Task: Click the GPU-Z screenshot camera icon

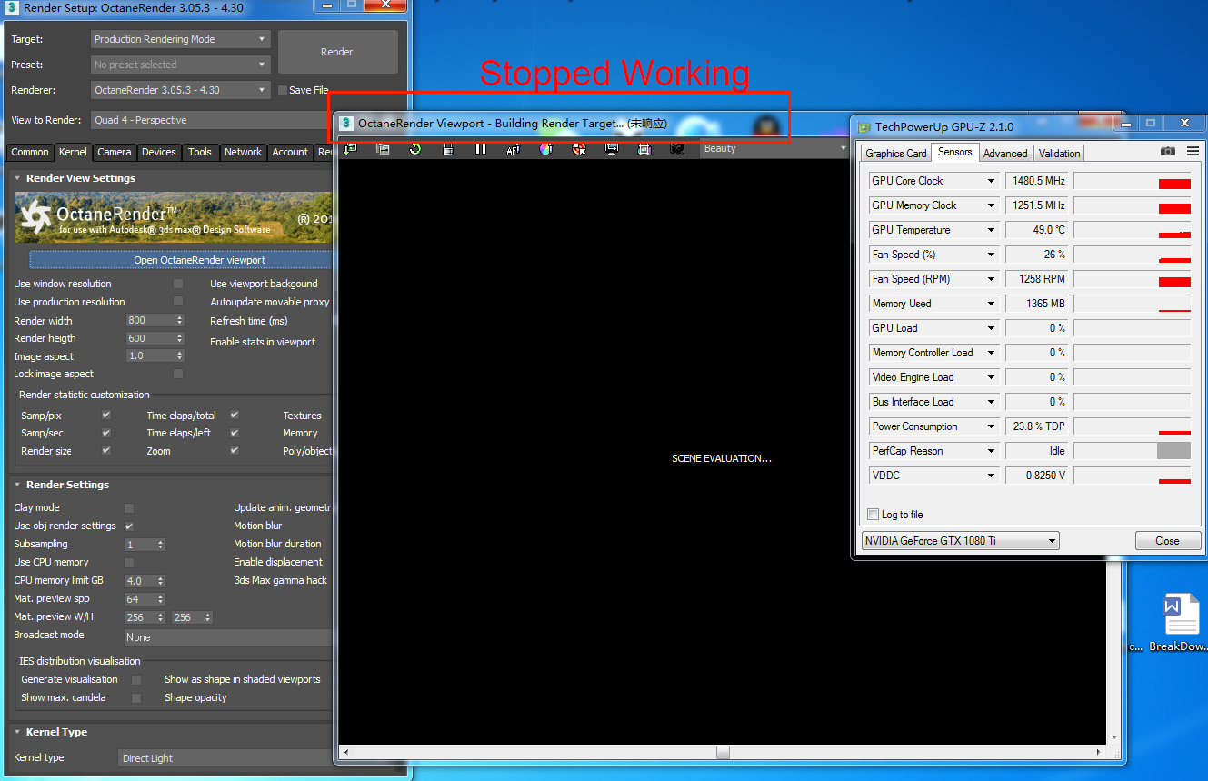Action: (x=1168, y=151)
